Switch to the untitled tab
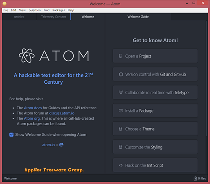The height and width of the screenshot is (184, 210). pyautogui.click(x=19, y=17)
